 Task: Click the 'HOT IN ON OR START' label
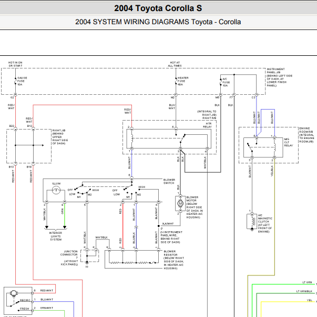[x=15, y=64]
